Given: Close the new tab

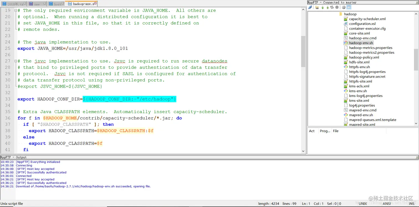Looking at the screenshot, I should coord(45,4).
